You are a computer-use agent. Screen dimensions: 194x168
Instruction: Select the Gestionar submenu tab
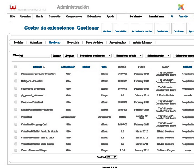55,42
